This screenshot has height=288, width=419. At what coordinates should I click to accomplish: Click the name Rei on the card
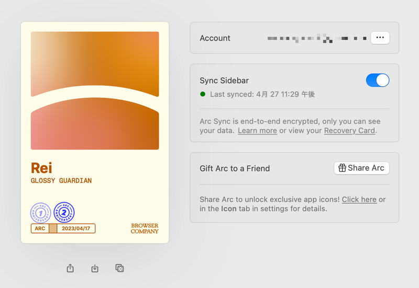(x=41, y=168)
